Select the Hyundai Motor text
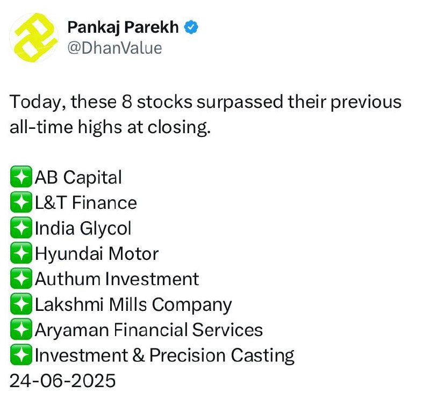The height and width of the screenshot is (400, 430). pos(97,254)
